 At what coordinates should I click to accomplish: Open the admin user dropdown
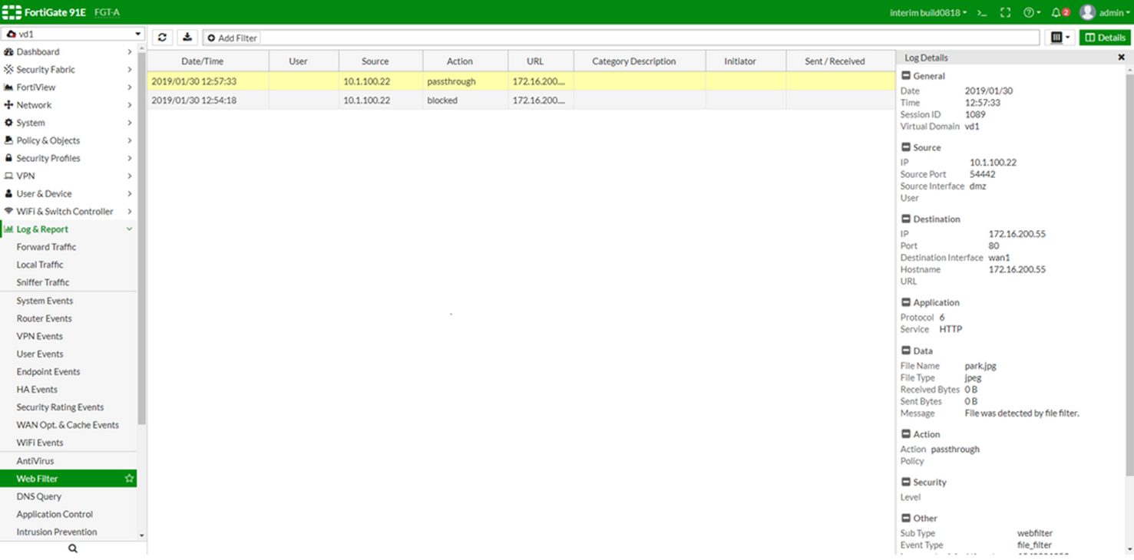click(1105, 13)
